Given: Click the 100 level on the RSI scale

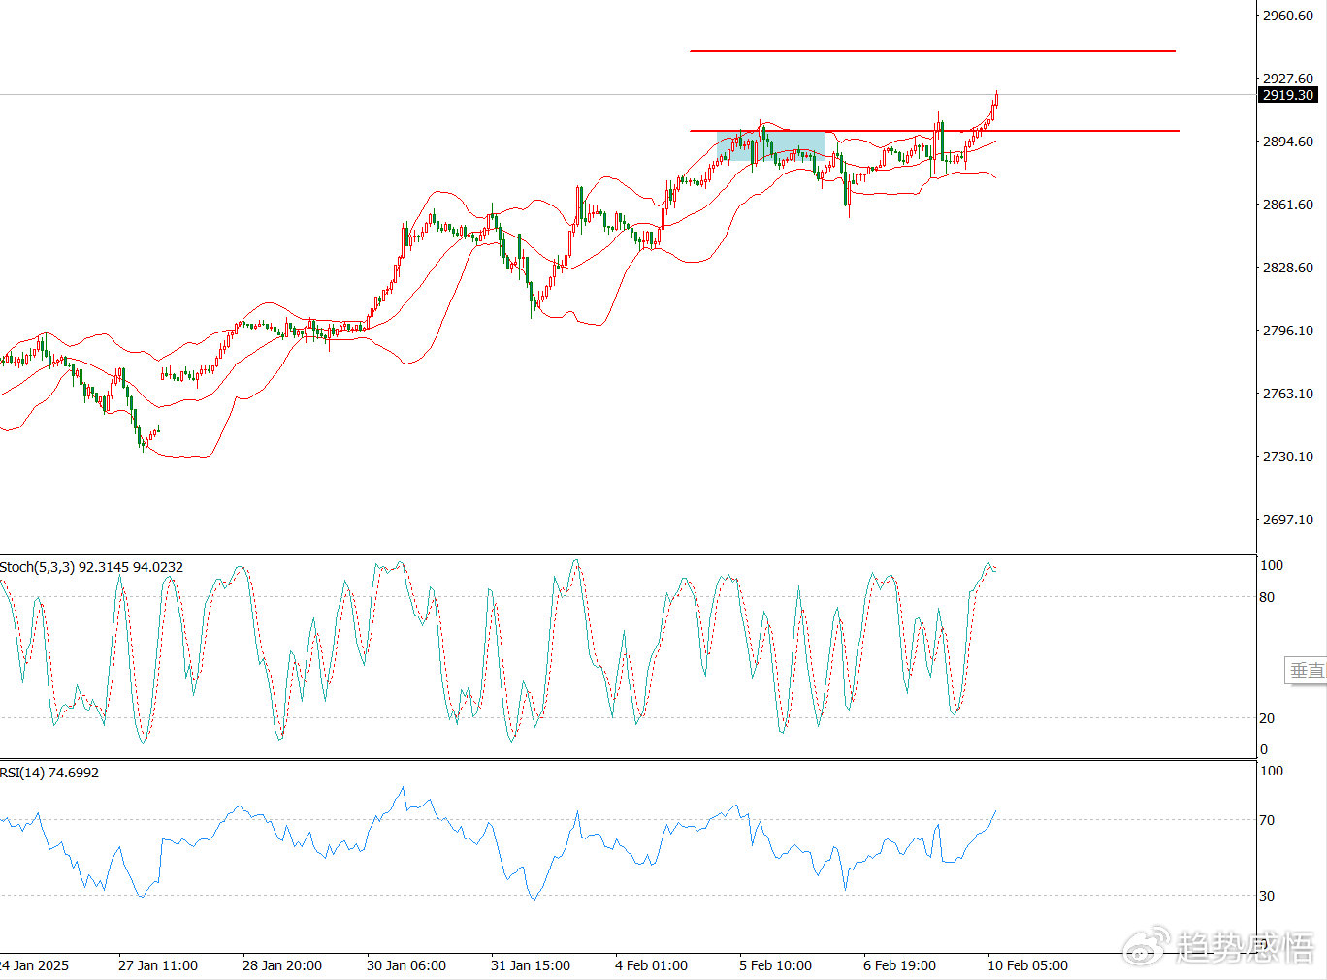Looking at the screenshot, I should tap(1271, 771).
